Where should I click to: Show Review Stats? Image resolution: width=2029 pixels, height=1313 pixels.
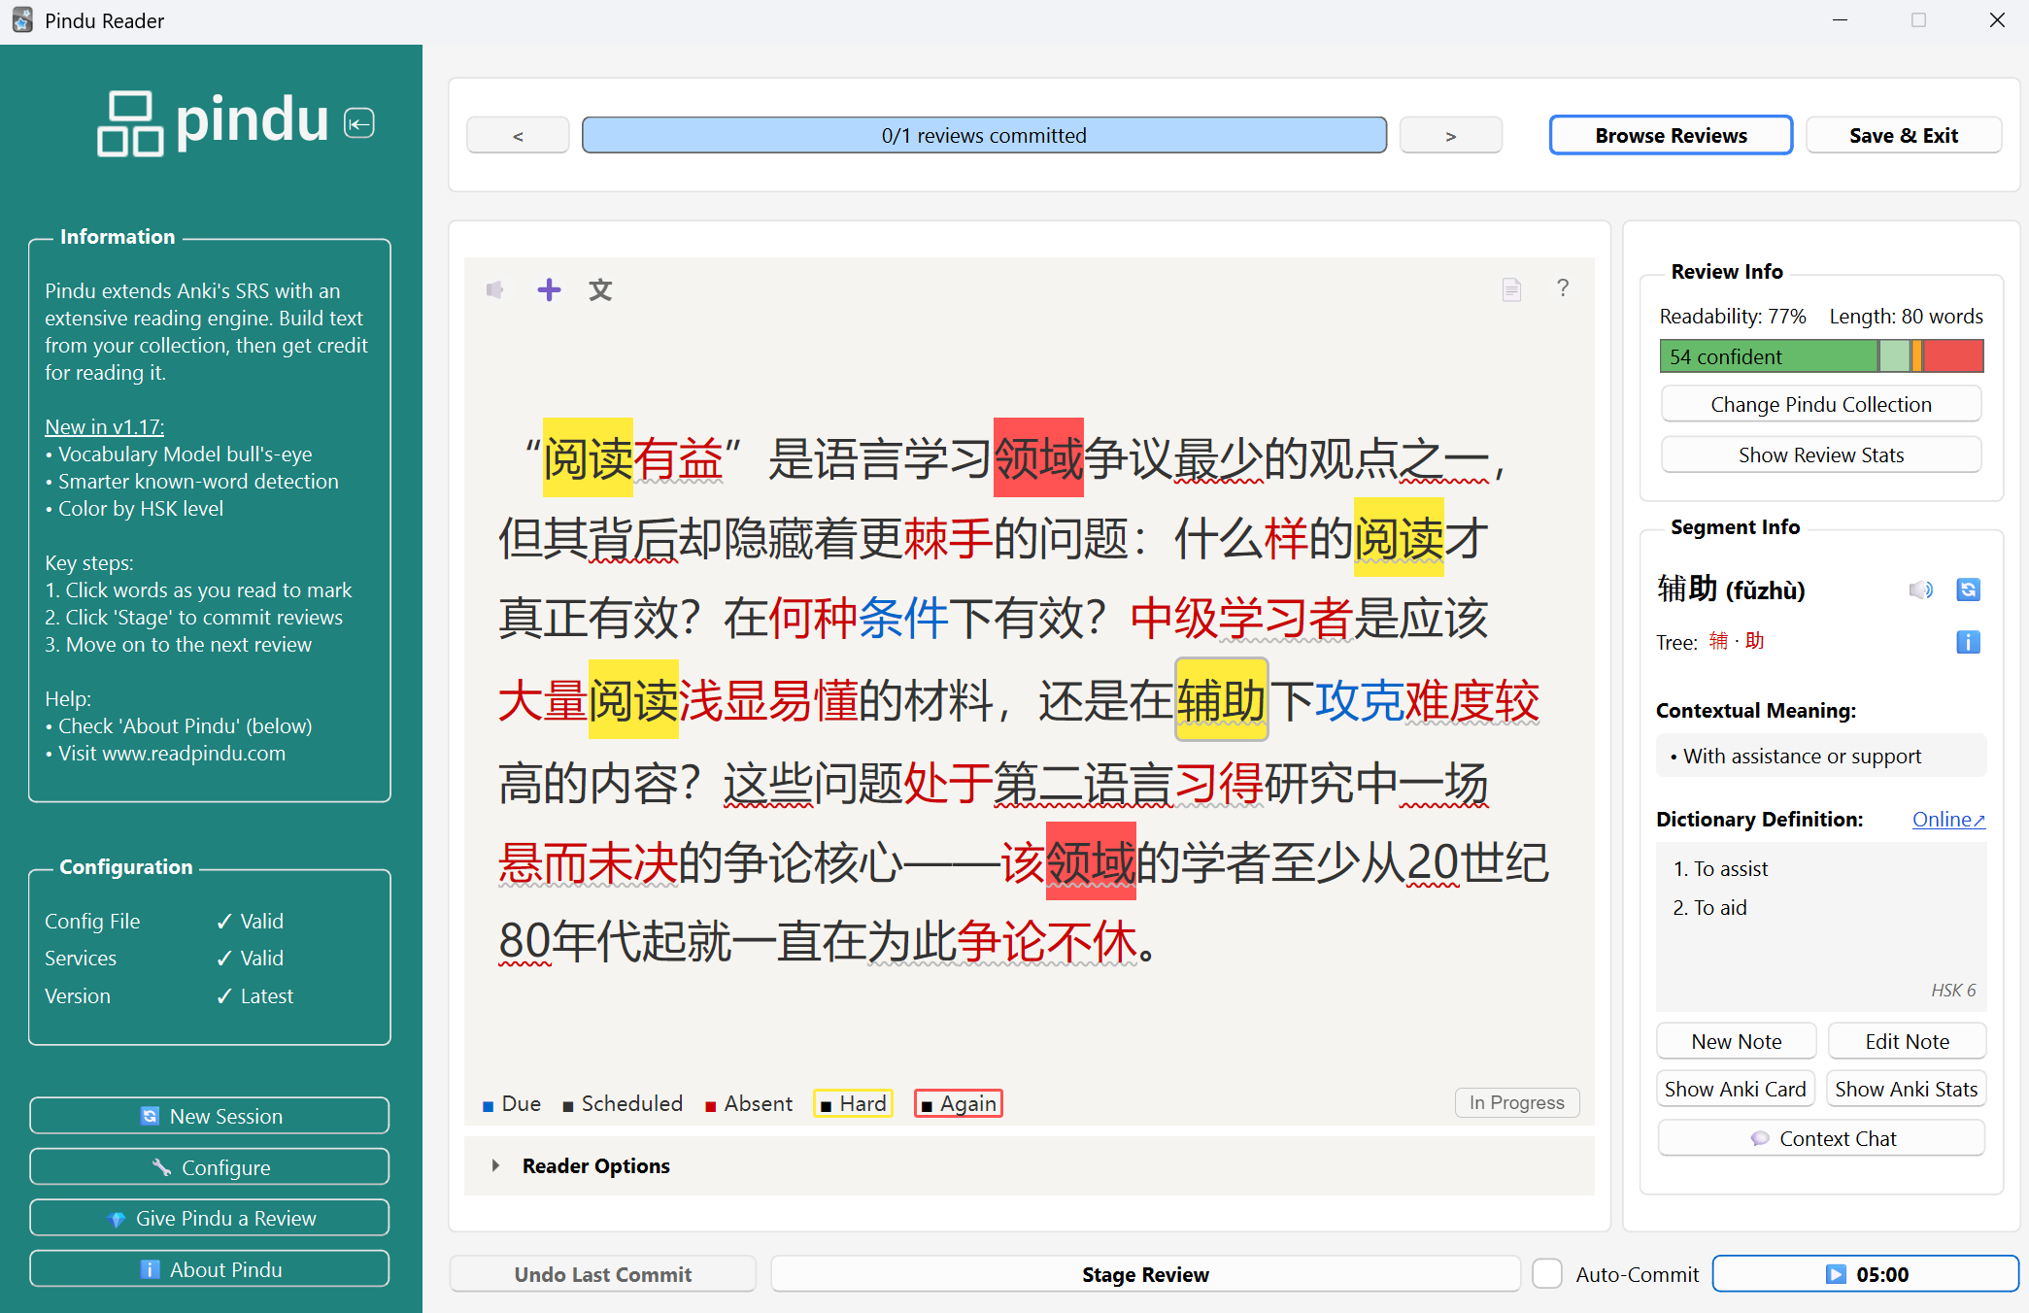pos(1820,455)
